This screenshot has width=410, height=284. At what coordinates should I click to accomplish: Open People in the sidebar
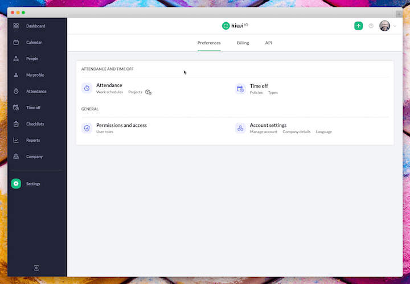click(x=32, y=59)
